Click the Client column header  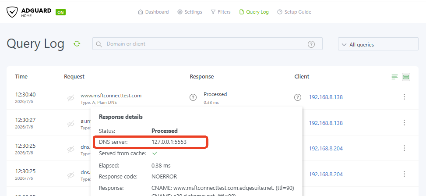[x=302, y=77]
